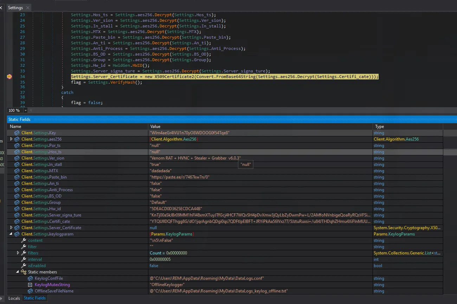
Task: Click the field icon beside Client.Settings.Paste_bin
Action: click(x=17, y=177)
